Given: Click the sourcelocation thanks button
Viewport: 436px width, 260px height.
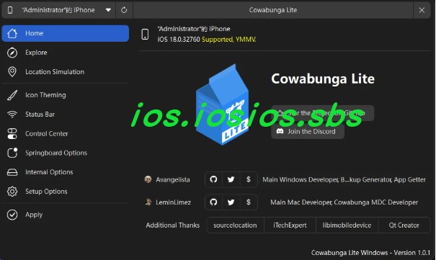Looking at the screenshot, I should (235, 225).
